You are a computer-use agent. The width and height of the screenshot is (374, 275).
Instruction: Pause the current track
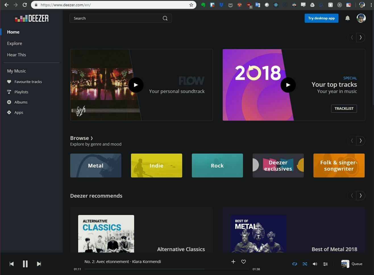[25, 264]
